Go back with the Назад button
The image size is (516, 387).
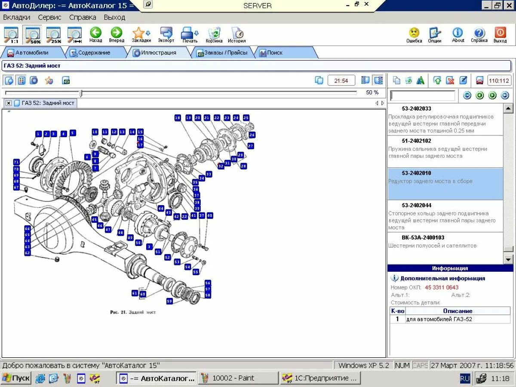click(x=95, y=35)
